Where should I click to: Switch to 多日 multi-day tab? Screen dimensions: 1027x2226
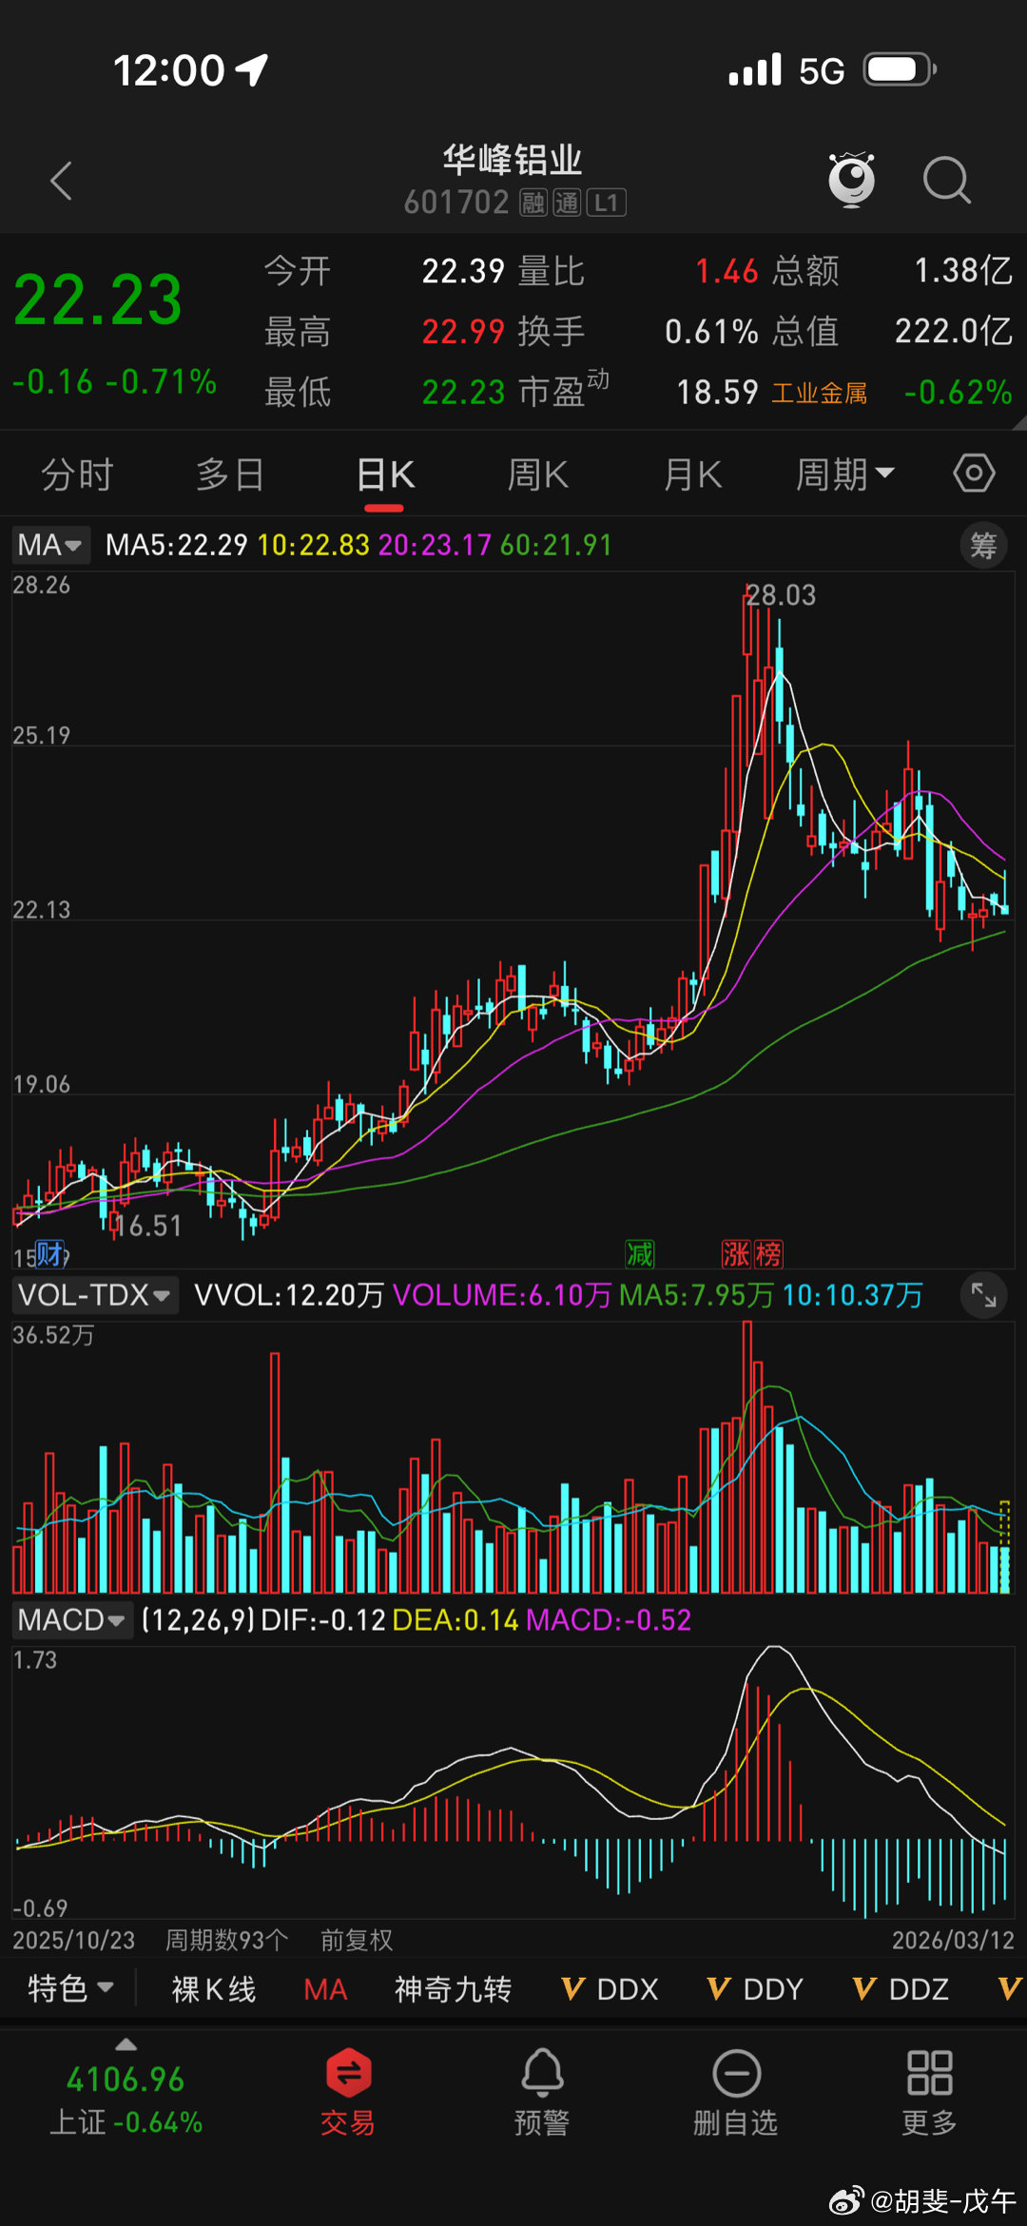pyautogui.click(x=230, y=474)
